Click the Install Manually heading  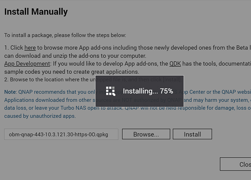coord(36,12)
